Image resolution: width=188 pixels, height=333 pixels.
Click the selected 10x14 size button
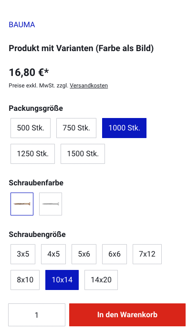point(62,280)
